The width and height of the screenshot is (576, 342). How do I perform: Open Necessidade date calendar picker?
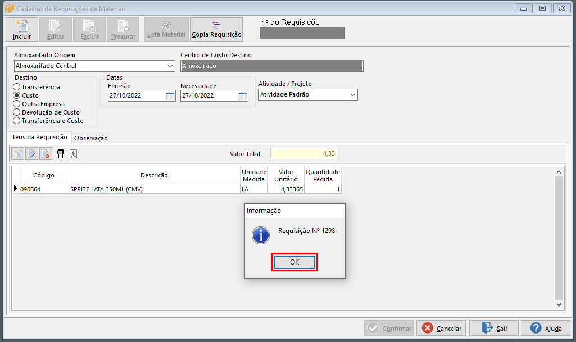[x=243, y=96]
